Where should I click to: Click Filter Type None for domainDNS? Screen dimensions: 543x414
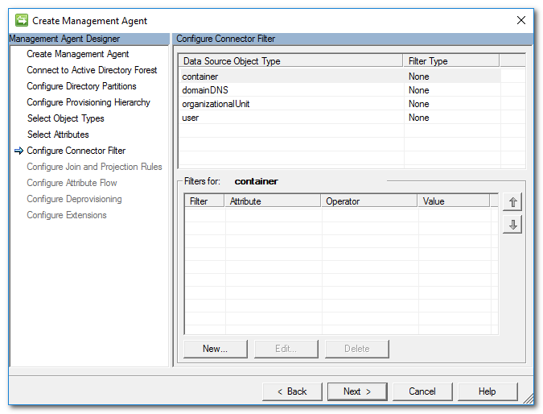click(x=418, y=90)
